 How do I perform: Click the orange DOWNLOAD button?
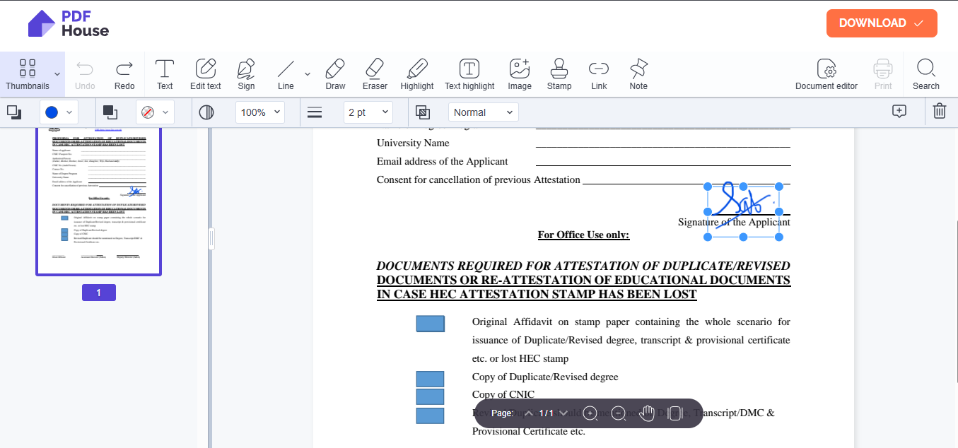(882, 23)
